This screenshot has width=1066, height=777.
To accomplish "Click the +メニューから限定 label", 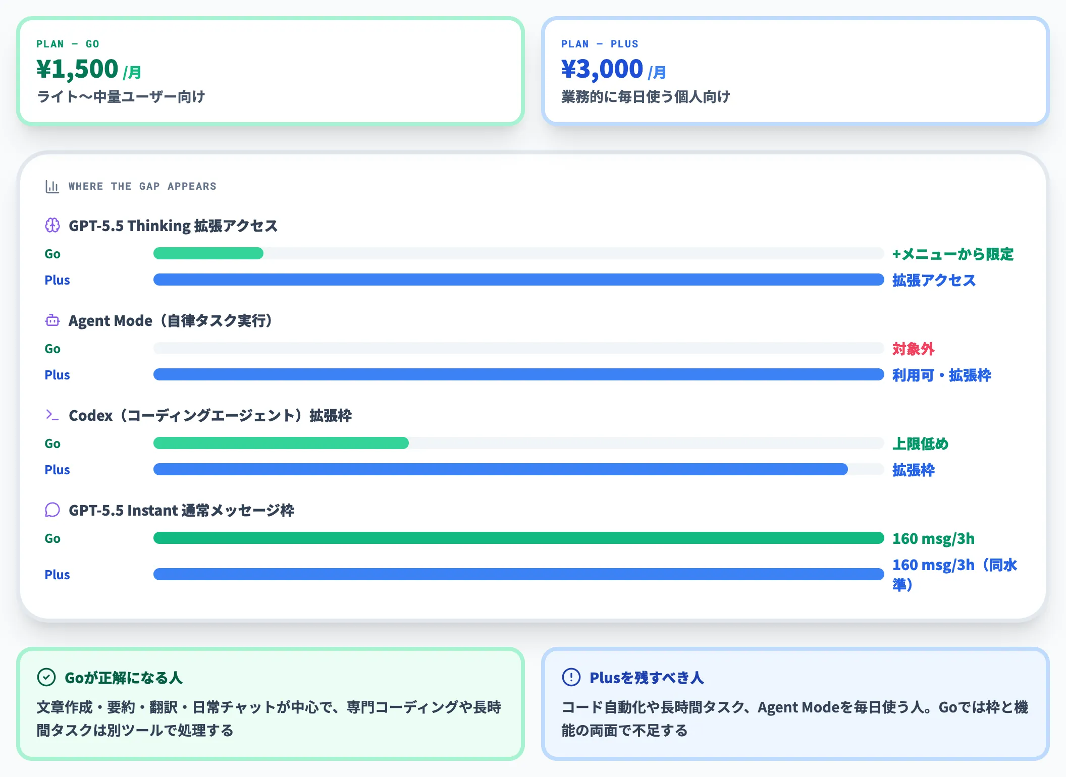I will (953, 254).
